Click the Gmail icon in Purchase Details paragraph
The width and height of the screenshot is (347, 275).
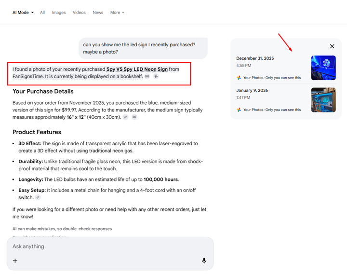point(134,117)
